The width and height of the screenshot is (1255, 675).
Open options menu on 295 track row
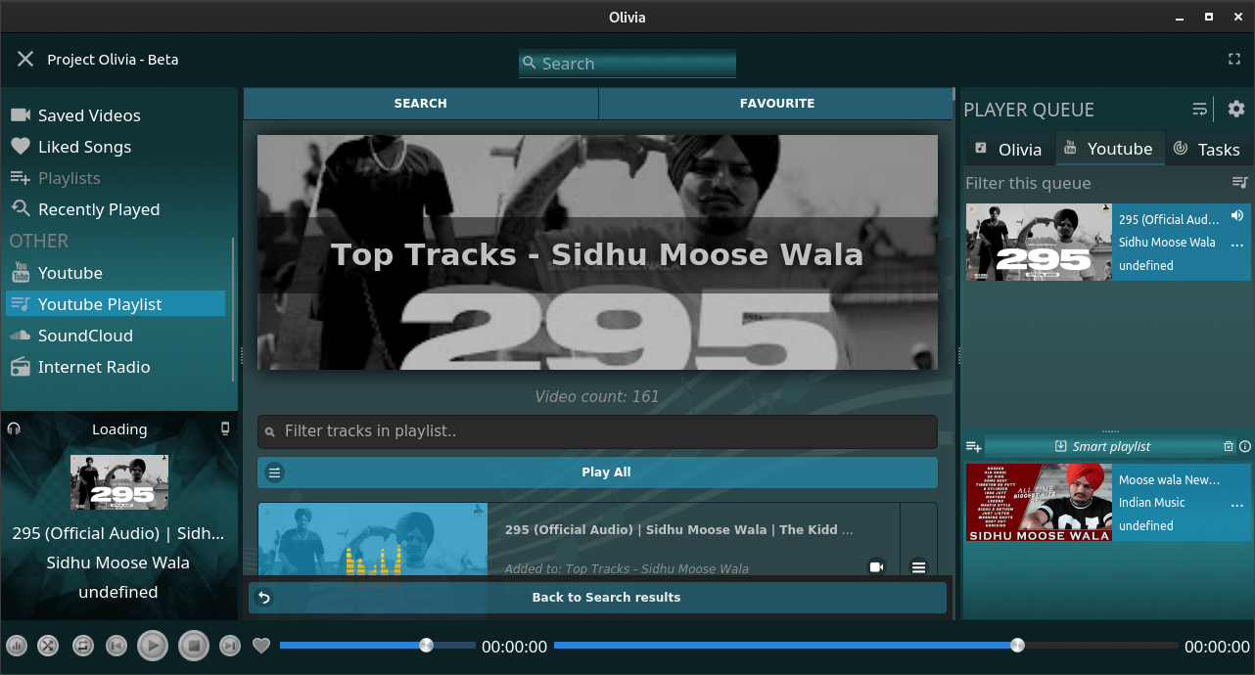pyautogui.click(x=918, y=566)
